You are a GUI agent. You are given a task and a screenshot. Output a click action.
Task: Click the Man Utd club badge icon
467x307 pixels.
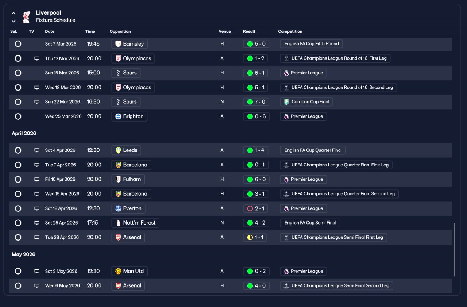118,271
